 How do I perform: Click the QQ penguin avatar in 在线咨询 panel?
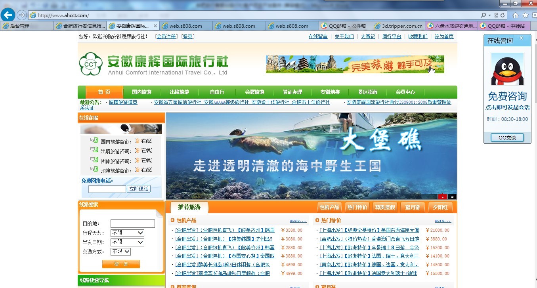pyautogui.click(x=507, y=69)
